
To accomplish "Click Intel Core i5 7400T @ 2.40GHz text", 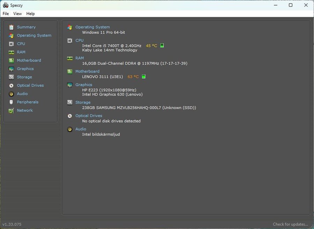I will click(112, 46).
